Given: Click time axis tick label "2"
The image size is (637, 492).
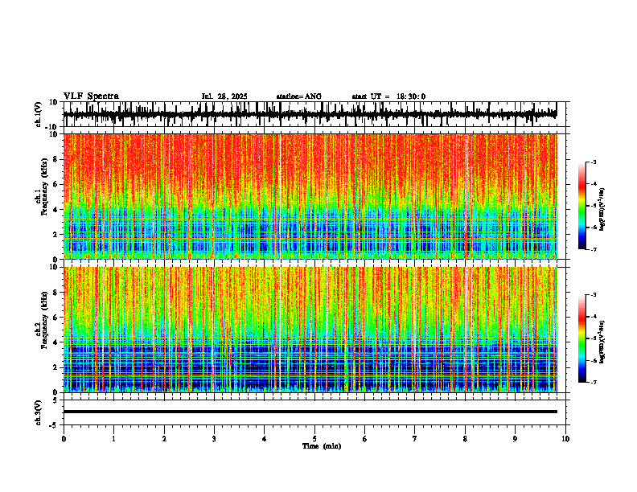Looking at the screenshot, I should [x=164, y=439].
